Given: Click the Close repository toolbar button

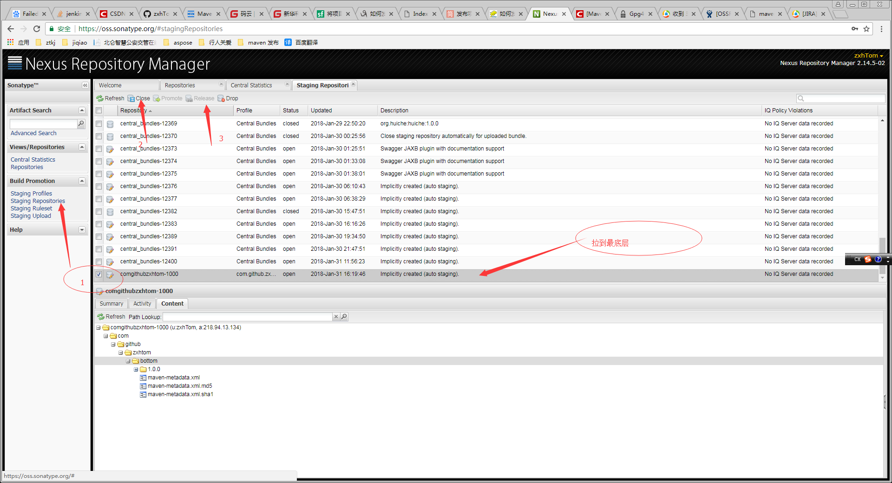Looking at the screenshot, I should (x=139, y=98).
